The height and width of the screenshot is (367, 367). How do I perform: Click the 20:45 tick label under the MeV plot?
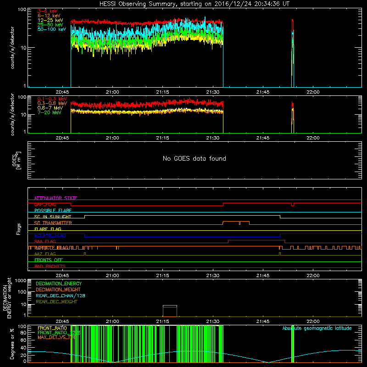point(62,138)
